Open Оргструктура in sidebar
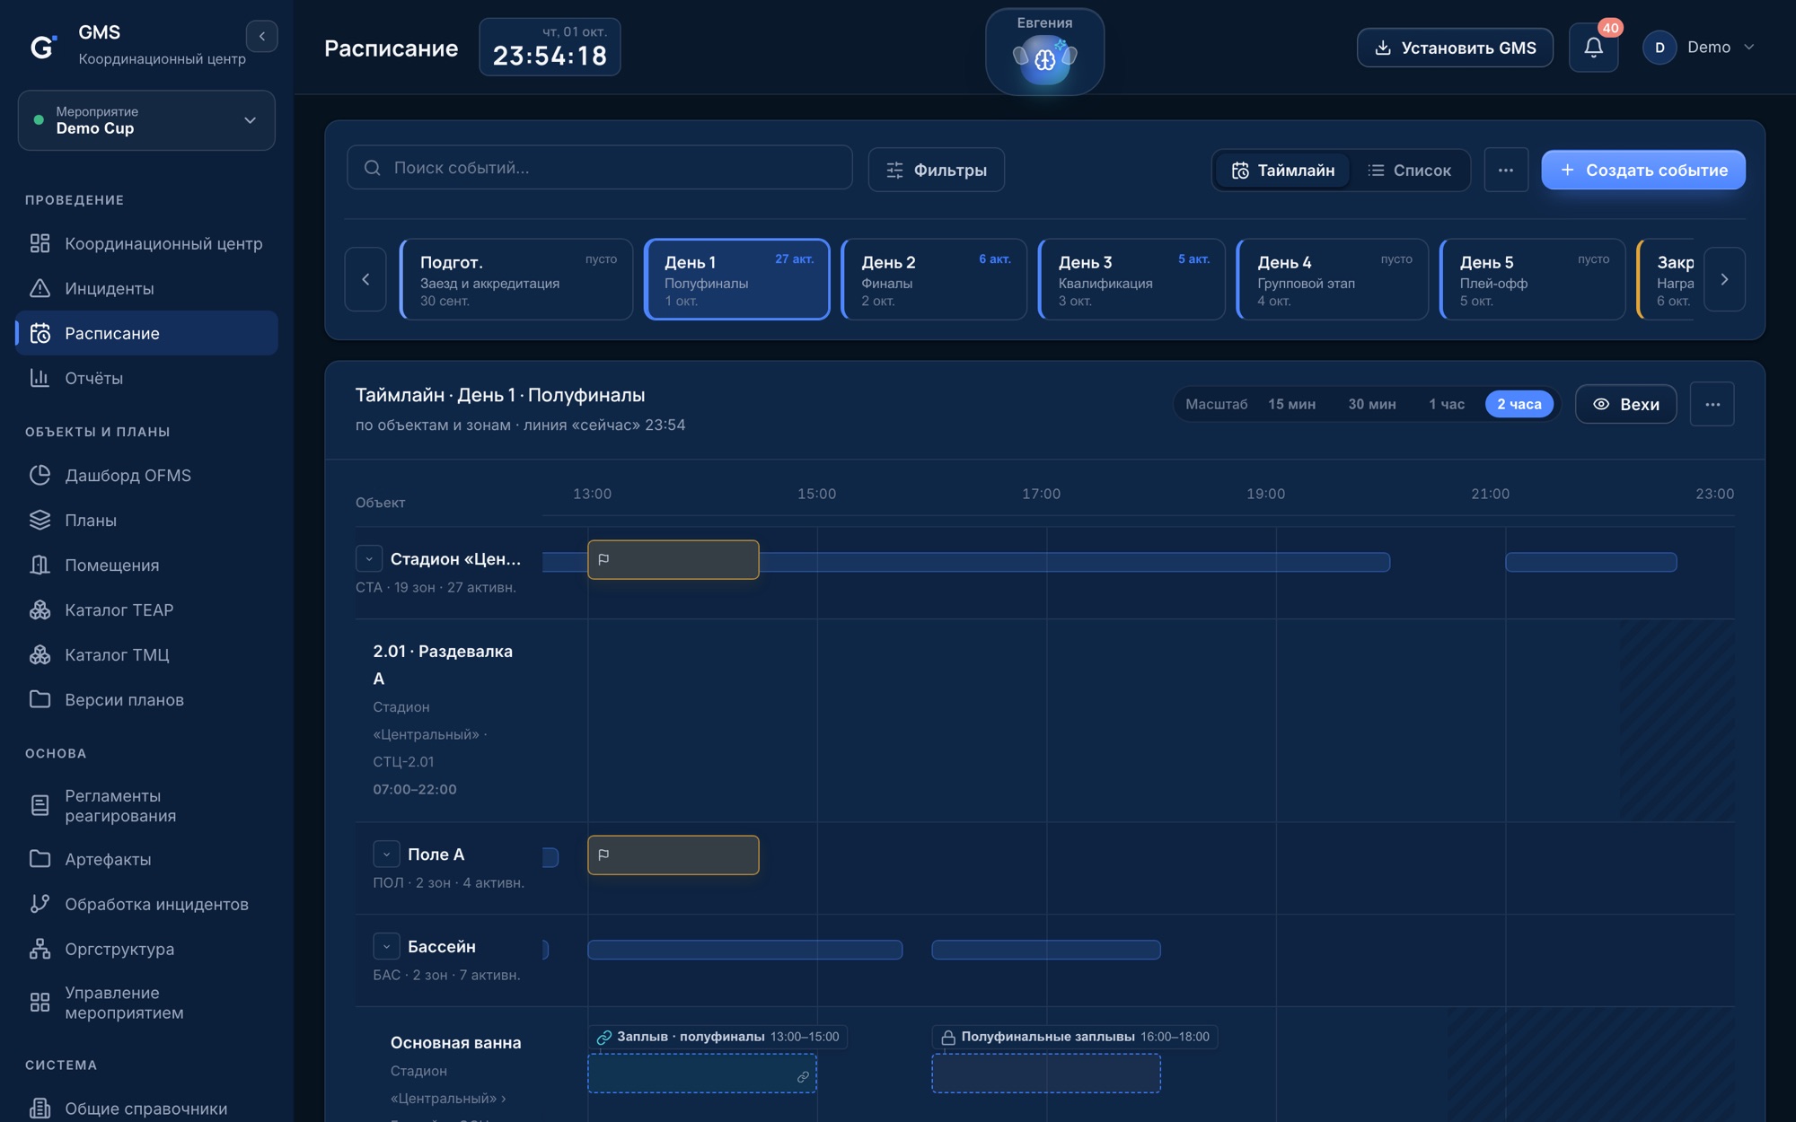1796x1122 pixels. pyautogui.click(x=147, y=949)
